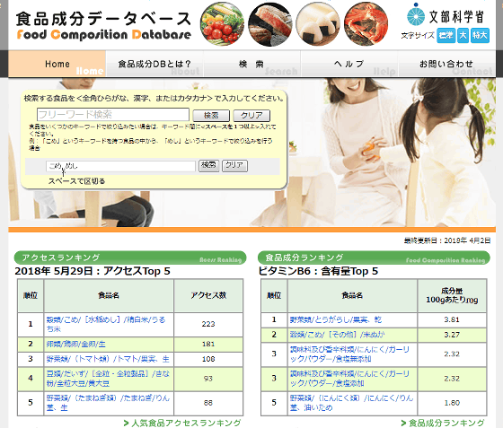Open the ガーリックパウダー/食塩添加 link
This screenshot has width=503, height=428.
point(349,379)
